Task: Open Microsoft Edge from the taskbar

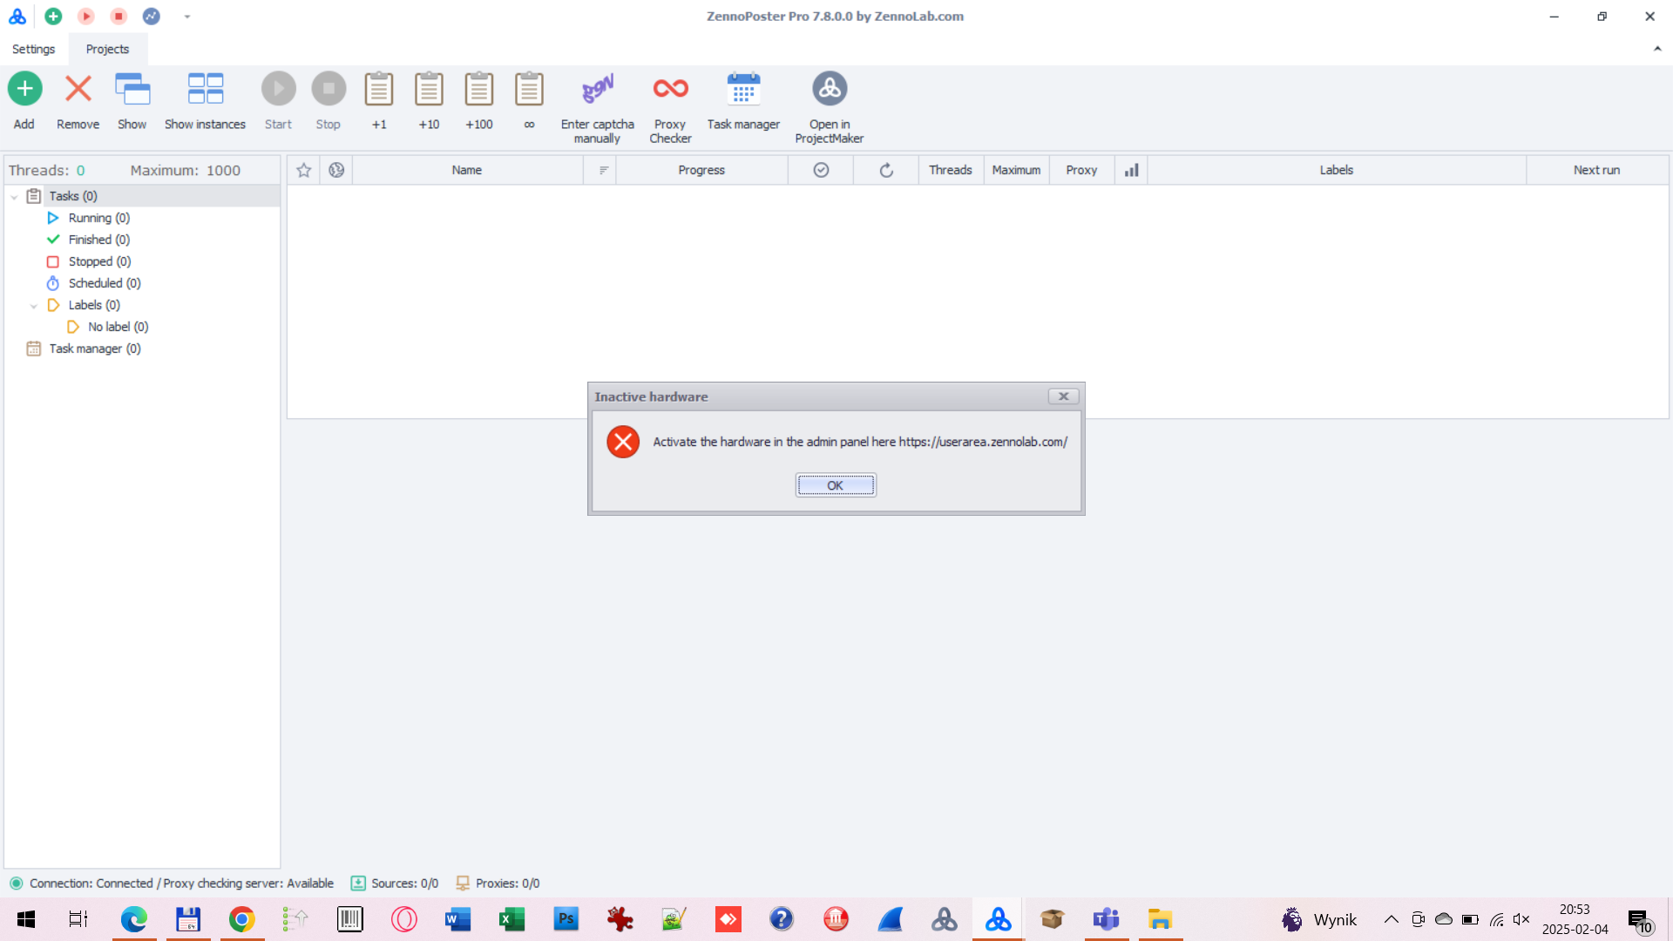Action: point(133,919)
